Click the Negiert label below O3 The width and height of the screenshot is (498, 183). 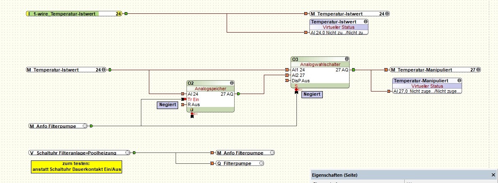[x=312, y=94]
